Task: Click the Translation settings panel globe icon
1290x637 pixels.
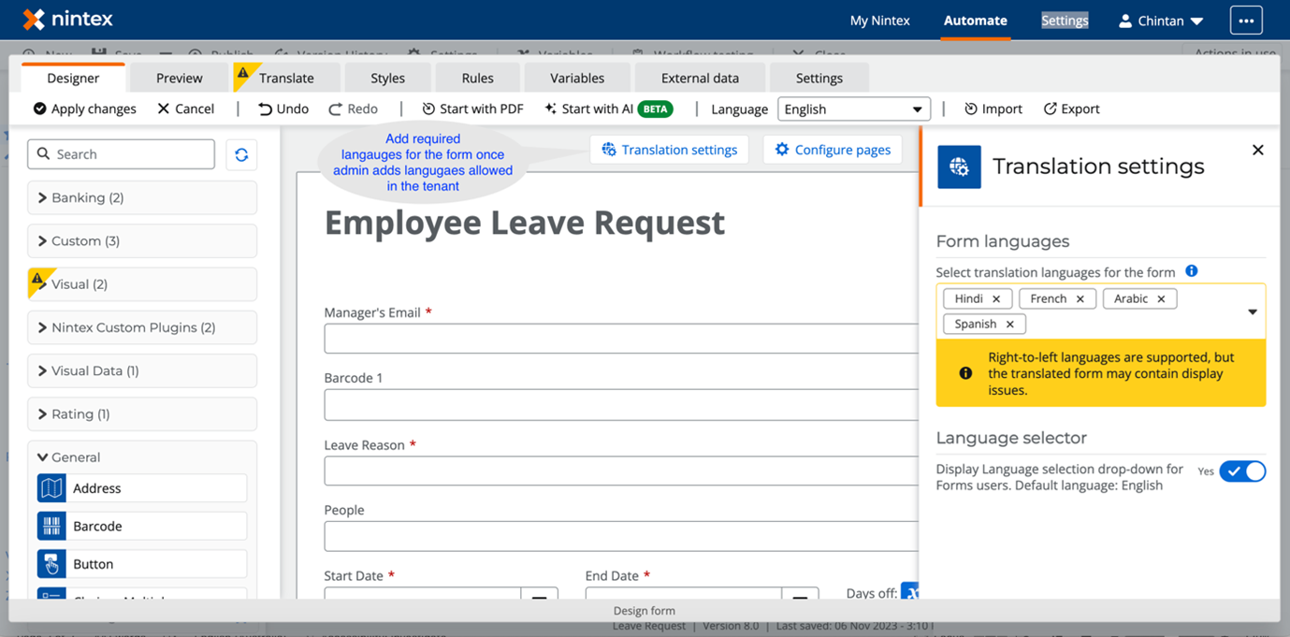Action: (959, 167)
